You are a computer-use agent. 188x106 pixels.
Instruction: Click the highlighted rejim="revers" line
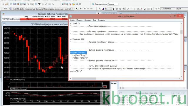point(78,53)
